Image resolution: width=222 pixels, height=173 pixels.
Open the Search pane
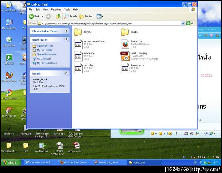click(x=70, y=17)
